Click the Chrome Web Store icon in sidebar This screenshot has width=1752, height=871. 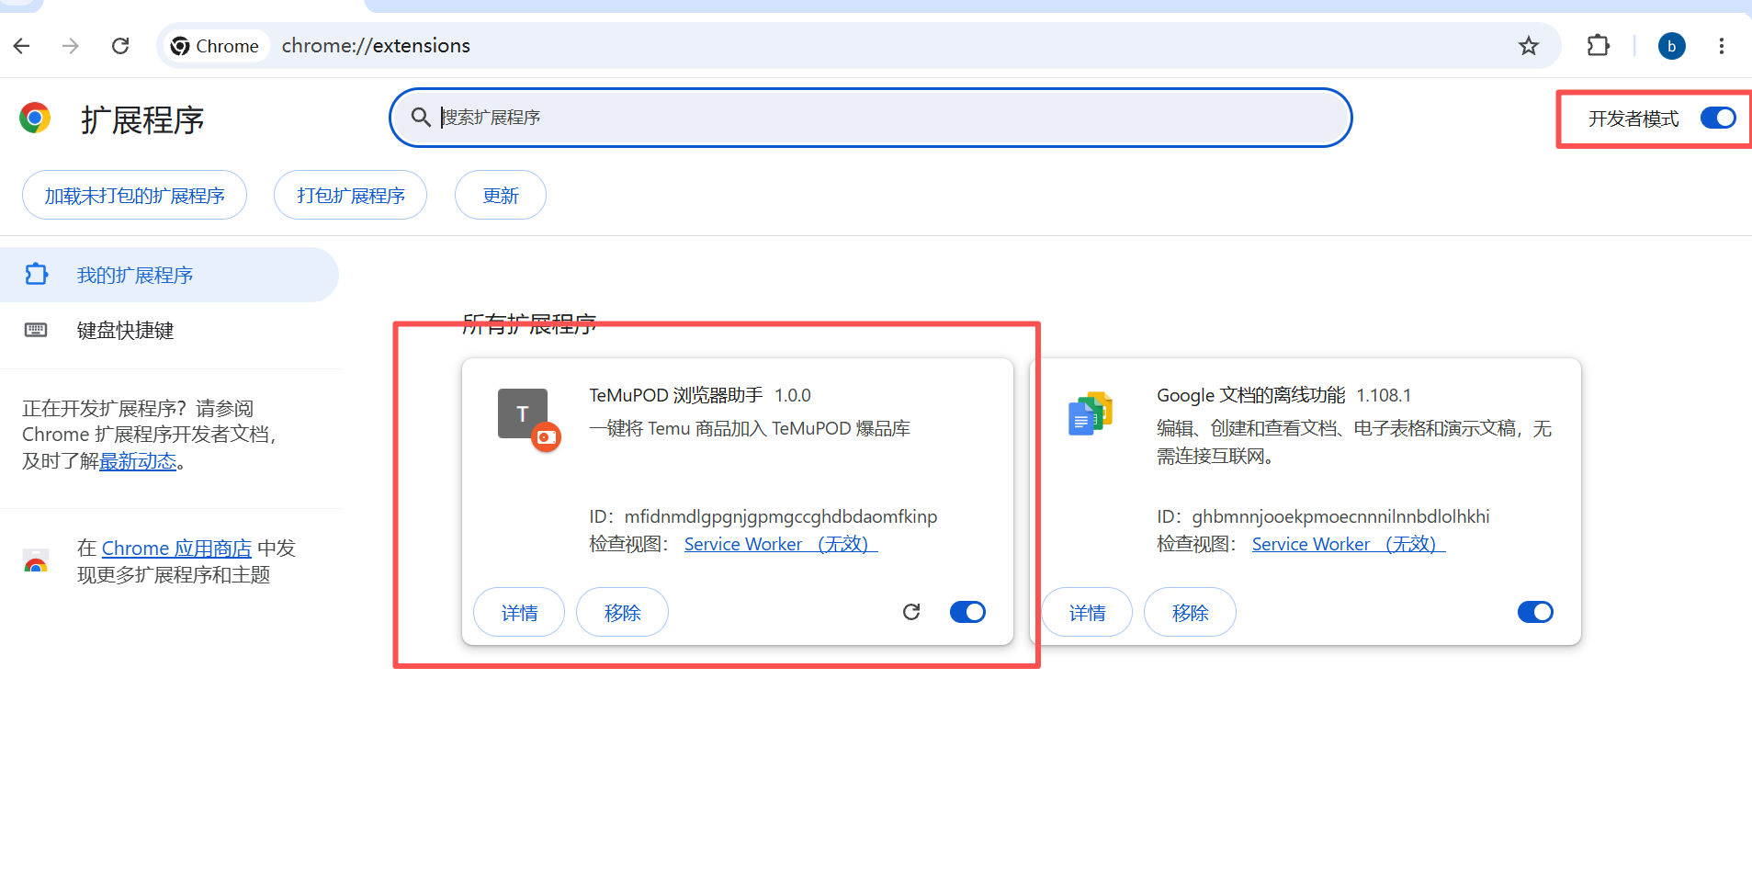point(36,561)
